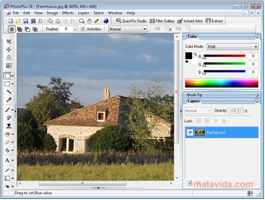Click the green G slider track
This screenshot has width=265, height=200.
click(225, 64)
